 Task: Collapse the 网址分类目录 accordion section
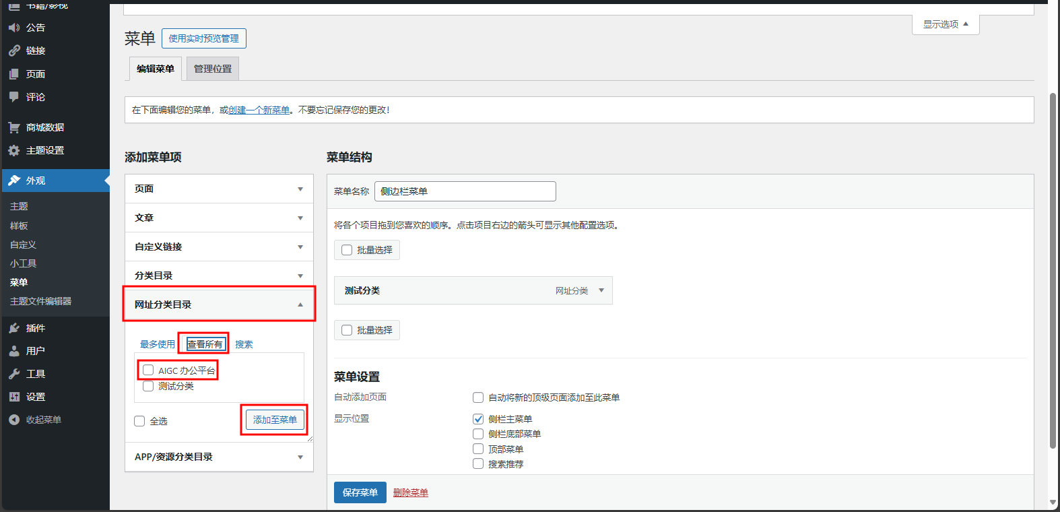[219, 305]
